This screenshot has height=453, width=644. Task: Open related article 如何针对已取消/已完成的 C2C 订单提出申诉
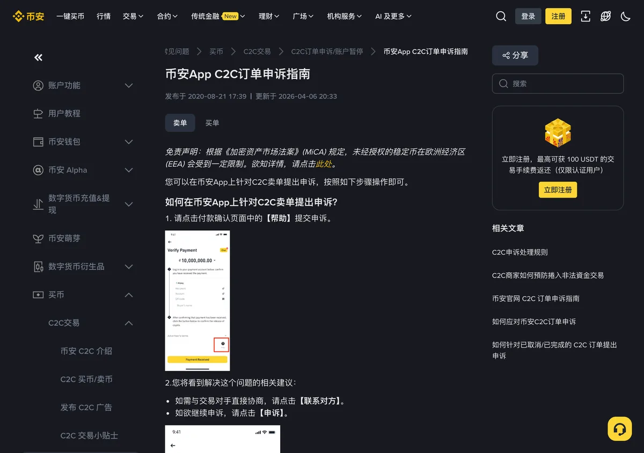pos(554,350)
